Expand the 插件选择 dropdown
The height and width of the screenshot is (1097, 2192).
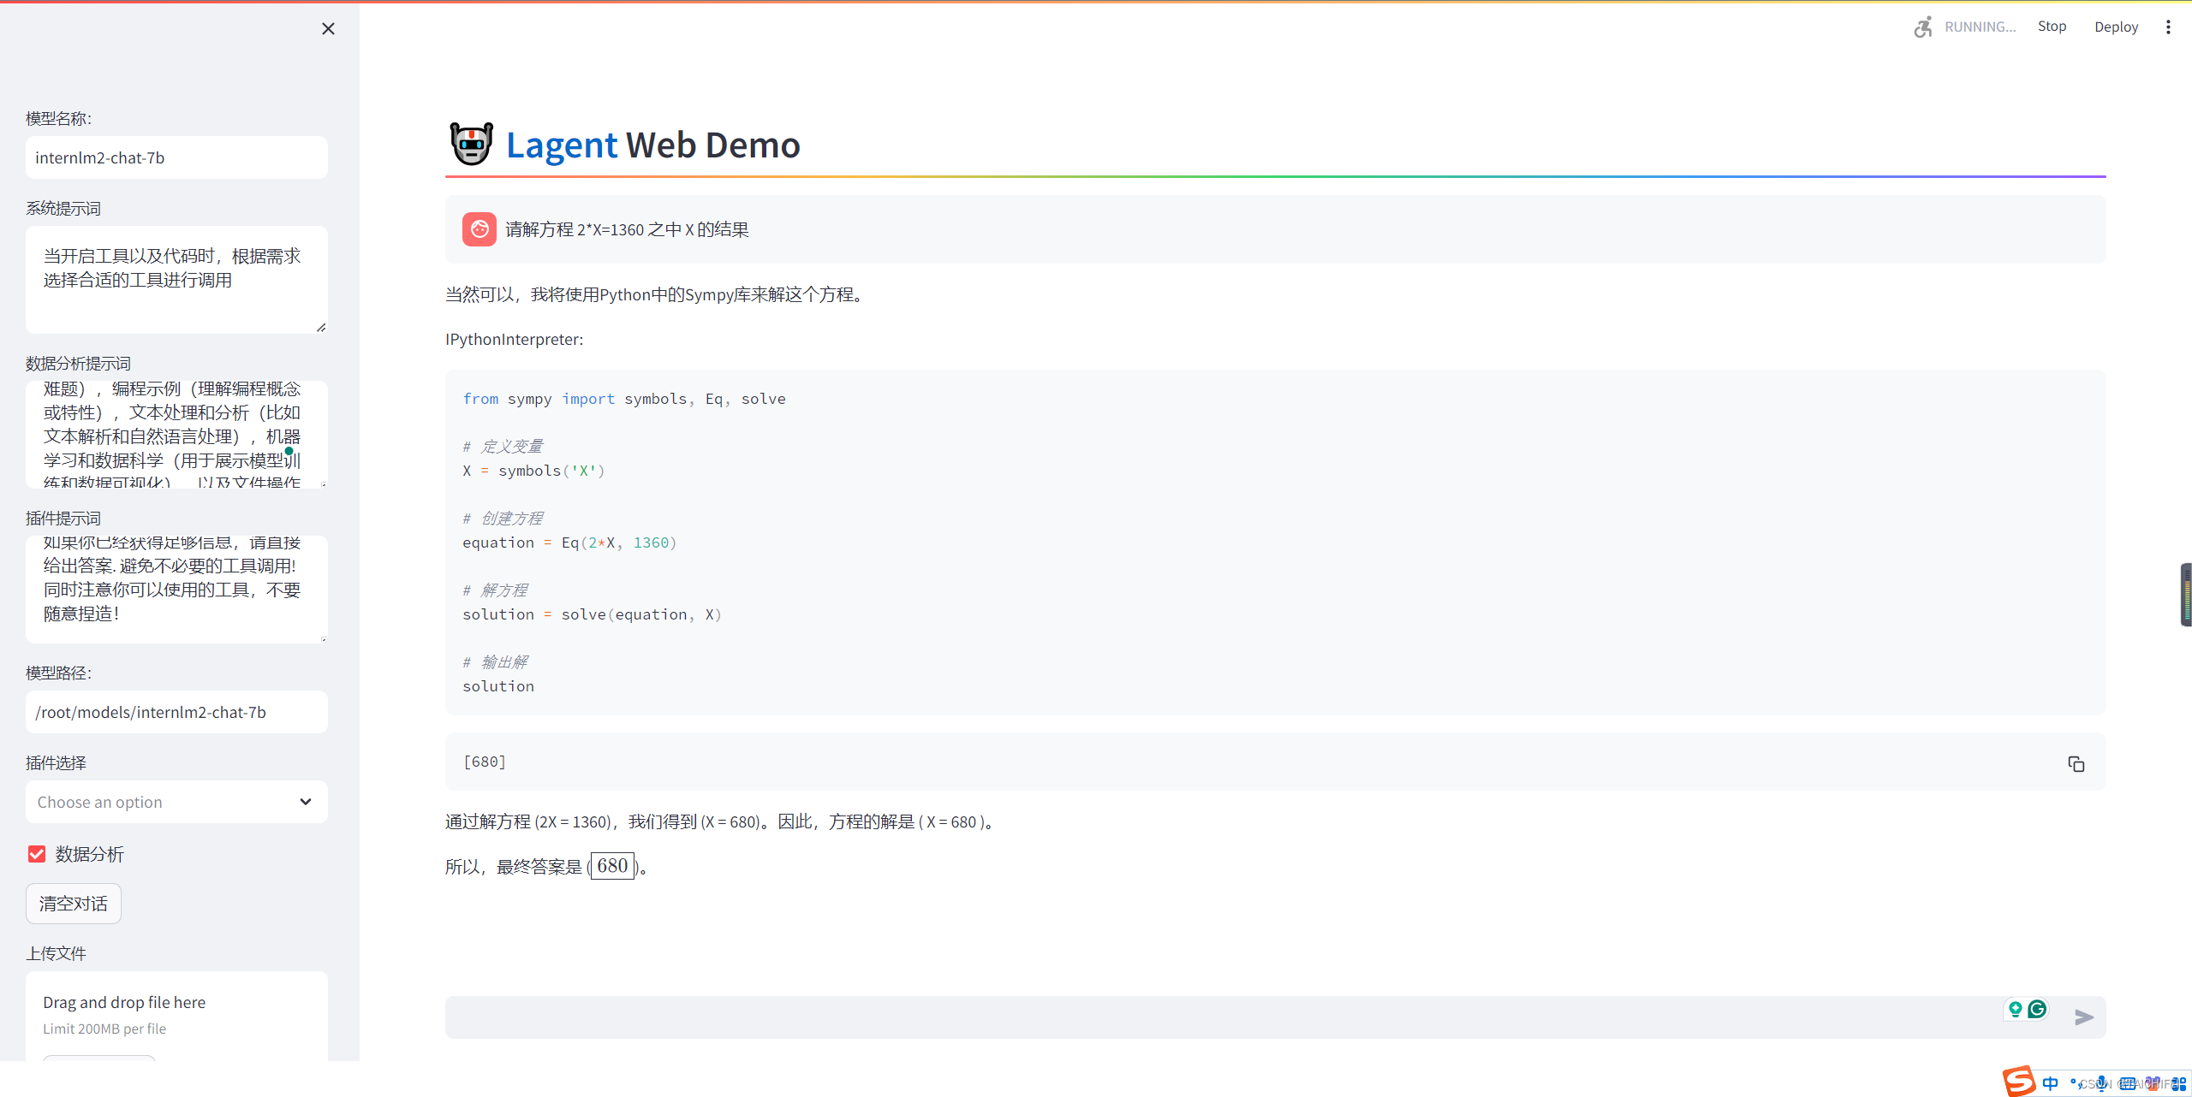163,802
